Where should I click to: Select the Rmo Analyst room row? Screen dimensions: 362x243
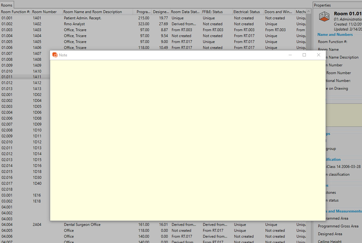pyautogui.click(x=75, y=24)
